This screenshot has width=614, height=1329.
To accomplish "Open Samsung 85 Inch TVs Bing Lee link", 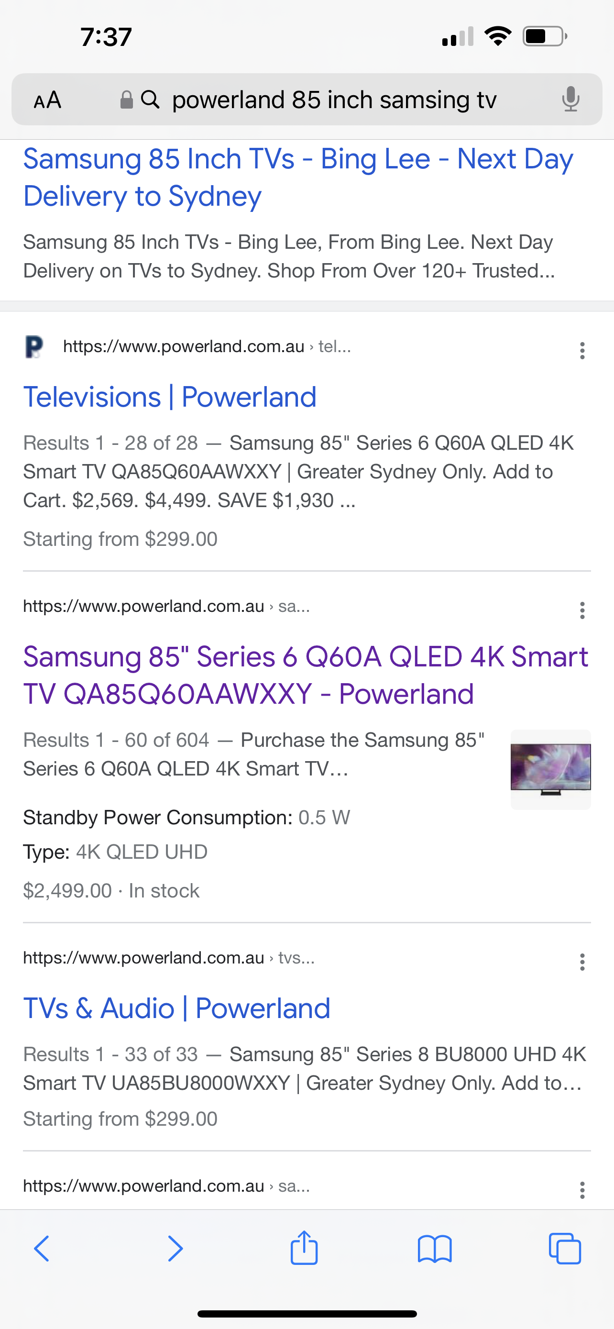I will 298,177.
